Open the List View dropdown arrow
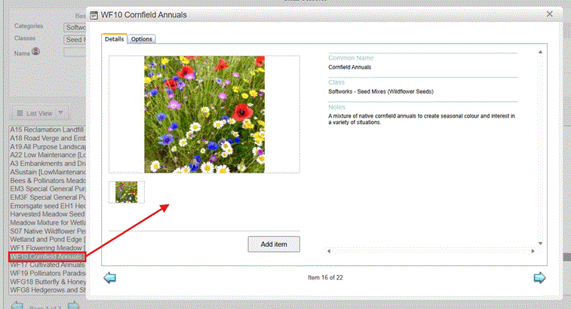This screenshot has width=571, height=309. tap(61, 113)
